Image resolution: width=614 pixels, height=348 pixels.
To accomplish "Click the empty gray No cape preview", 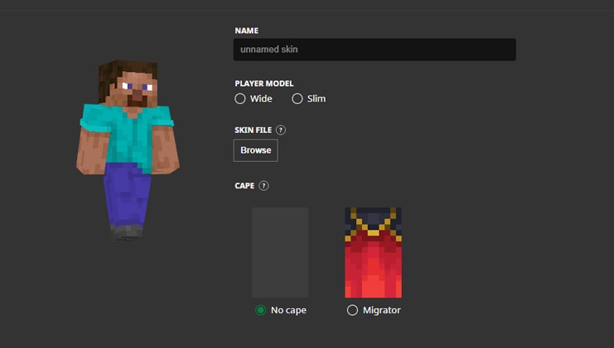I will coord(280,252).
